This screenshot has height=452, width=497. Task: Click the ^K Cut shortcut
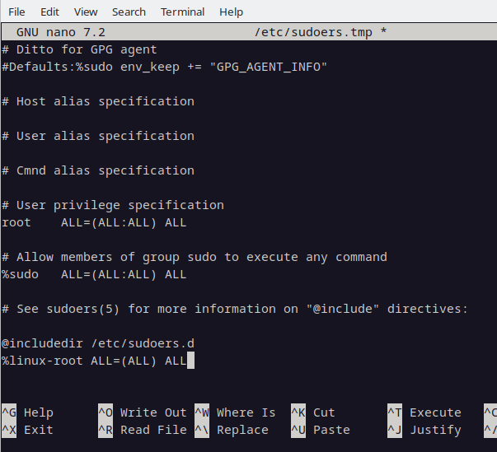tap(313, 412)
